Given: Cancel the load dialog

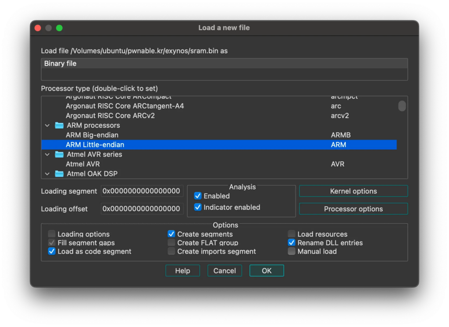Looking at the screenshot, I should 224,271.
